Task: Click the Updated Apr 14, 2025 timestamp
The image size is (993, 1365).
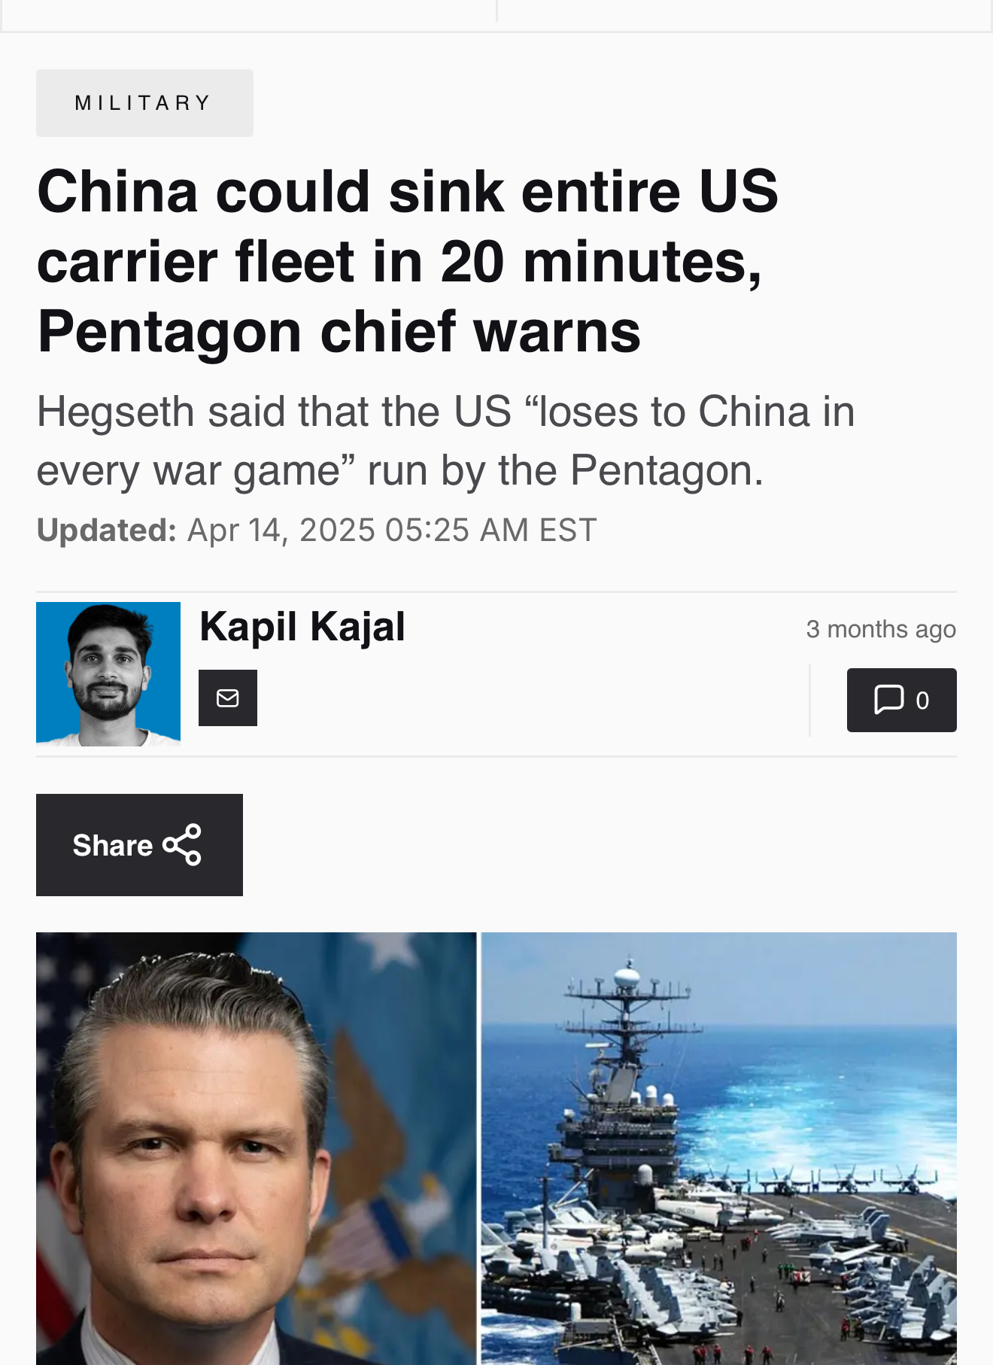Action: tap(317, 530)
